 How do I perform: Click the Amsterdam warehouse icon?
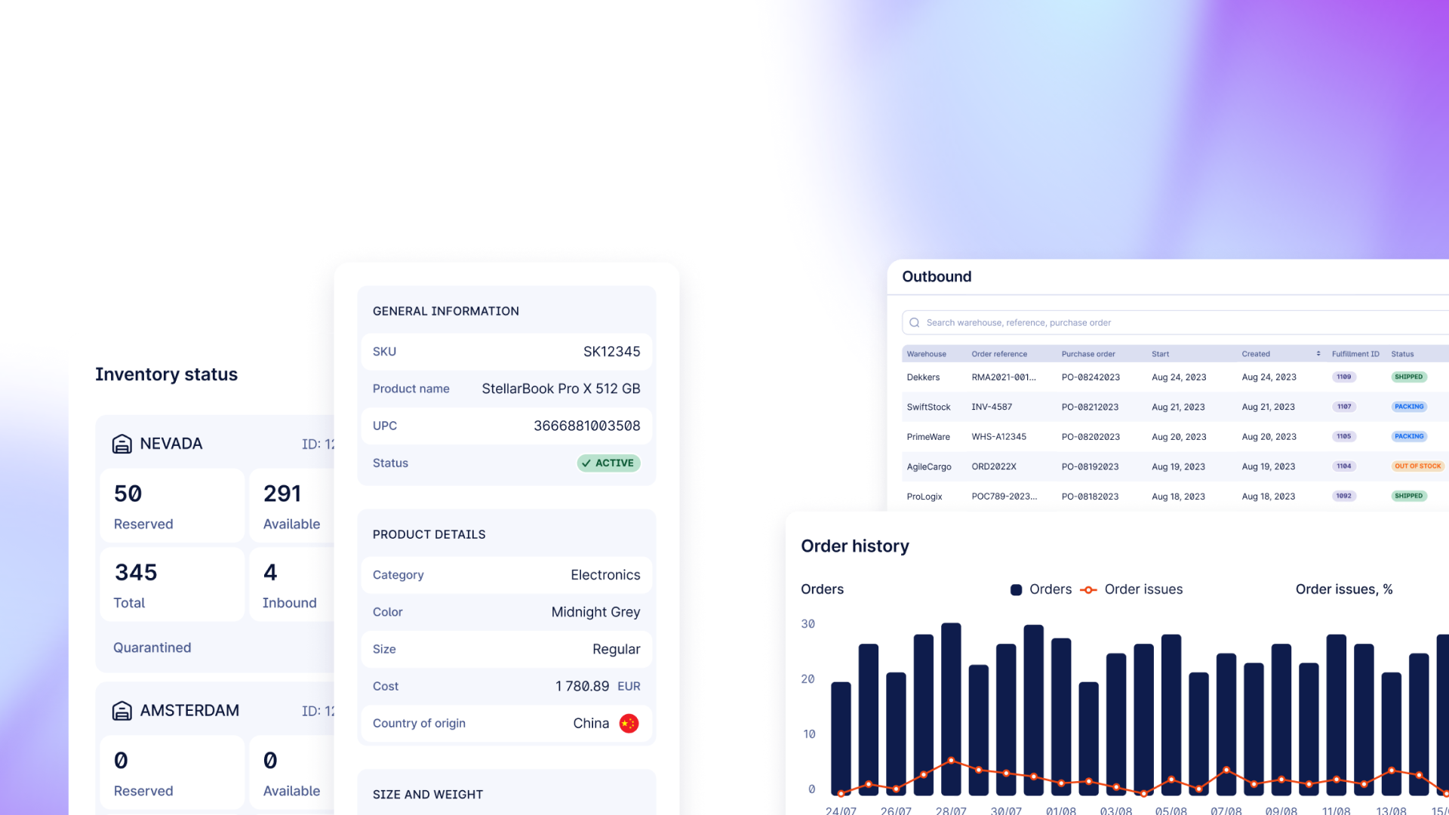tap(122, 711)
